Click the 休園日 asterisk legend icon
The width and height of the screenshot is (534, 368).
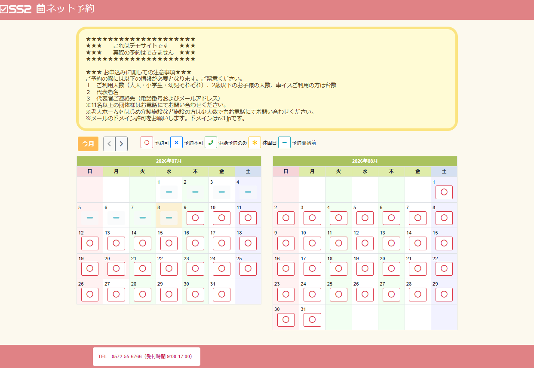255,143
